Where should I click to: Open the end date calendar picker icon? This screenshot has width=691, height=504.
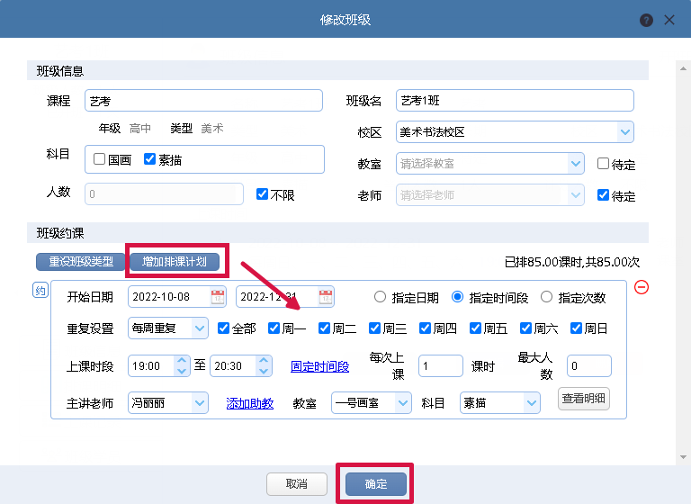(x=326, y=297)
